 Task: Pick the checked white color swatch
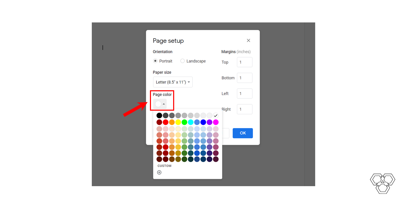click(216, 116)
